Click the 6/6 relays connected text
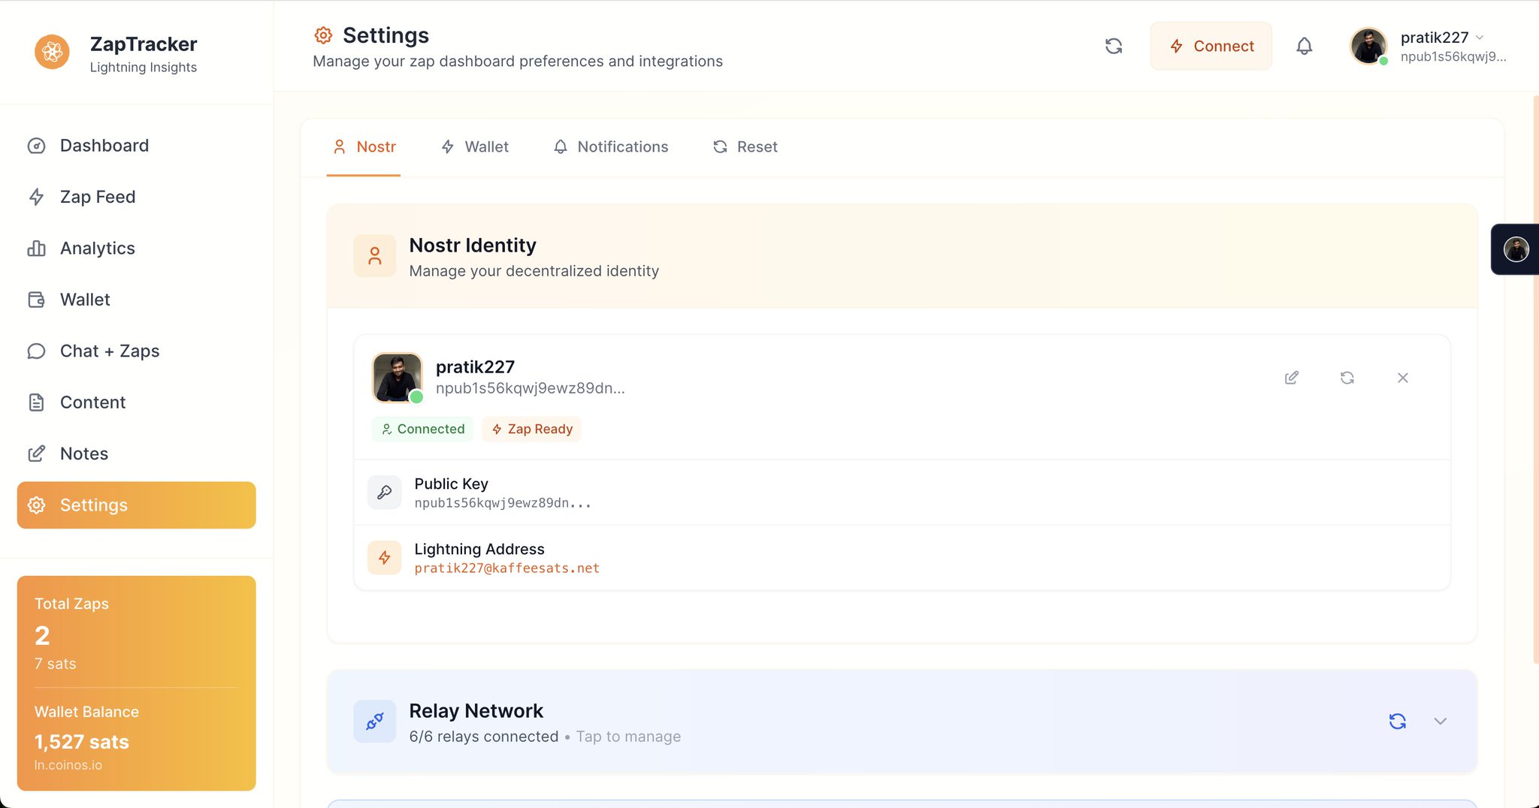Viewport: 1539px width, 808px height. pyautogui.click(x=484, y=737)
